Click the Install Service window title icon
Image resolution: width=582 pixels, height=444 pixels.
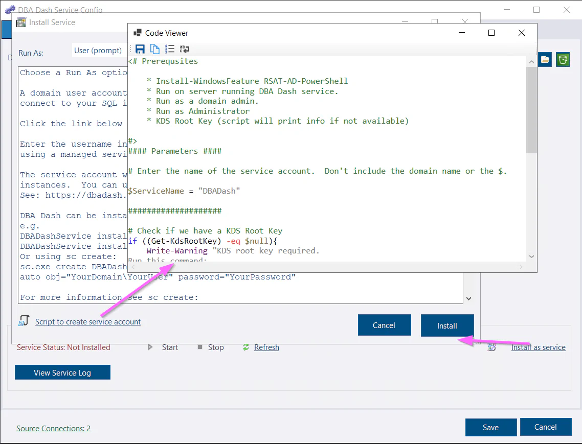pos(21,22)
